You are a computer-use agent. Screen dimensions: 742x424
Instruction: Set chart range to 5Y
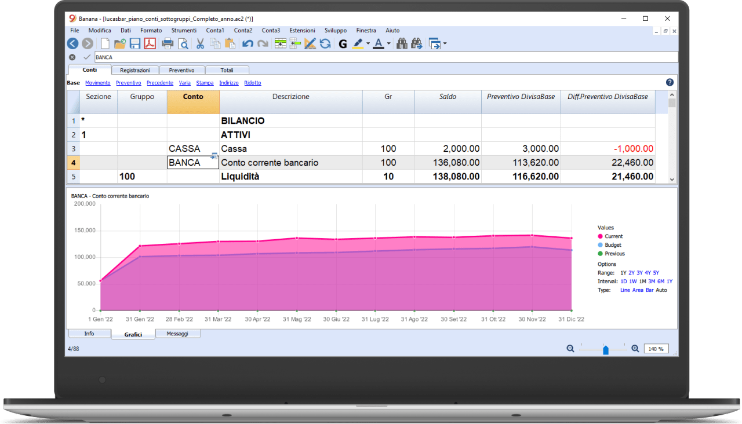(x=656, y=273)
